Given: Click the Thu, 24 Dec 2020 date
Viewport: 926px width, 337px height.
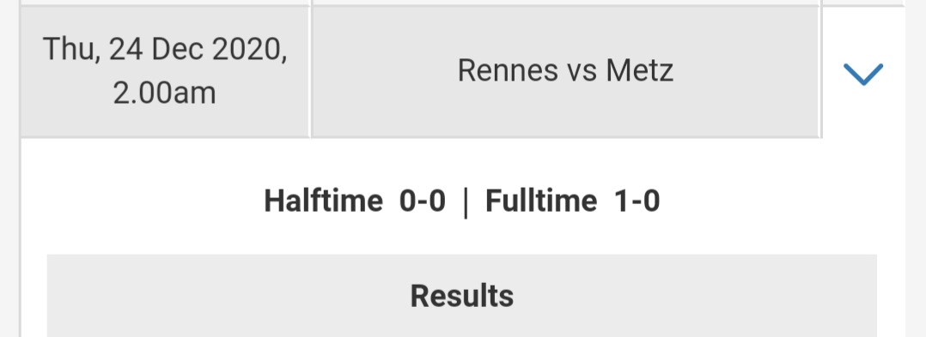Looking at the screenshot, I should (165, 49).
